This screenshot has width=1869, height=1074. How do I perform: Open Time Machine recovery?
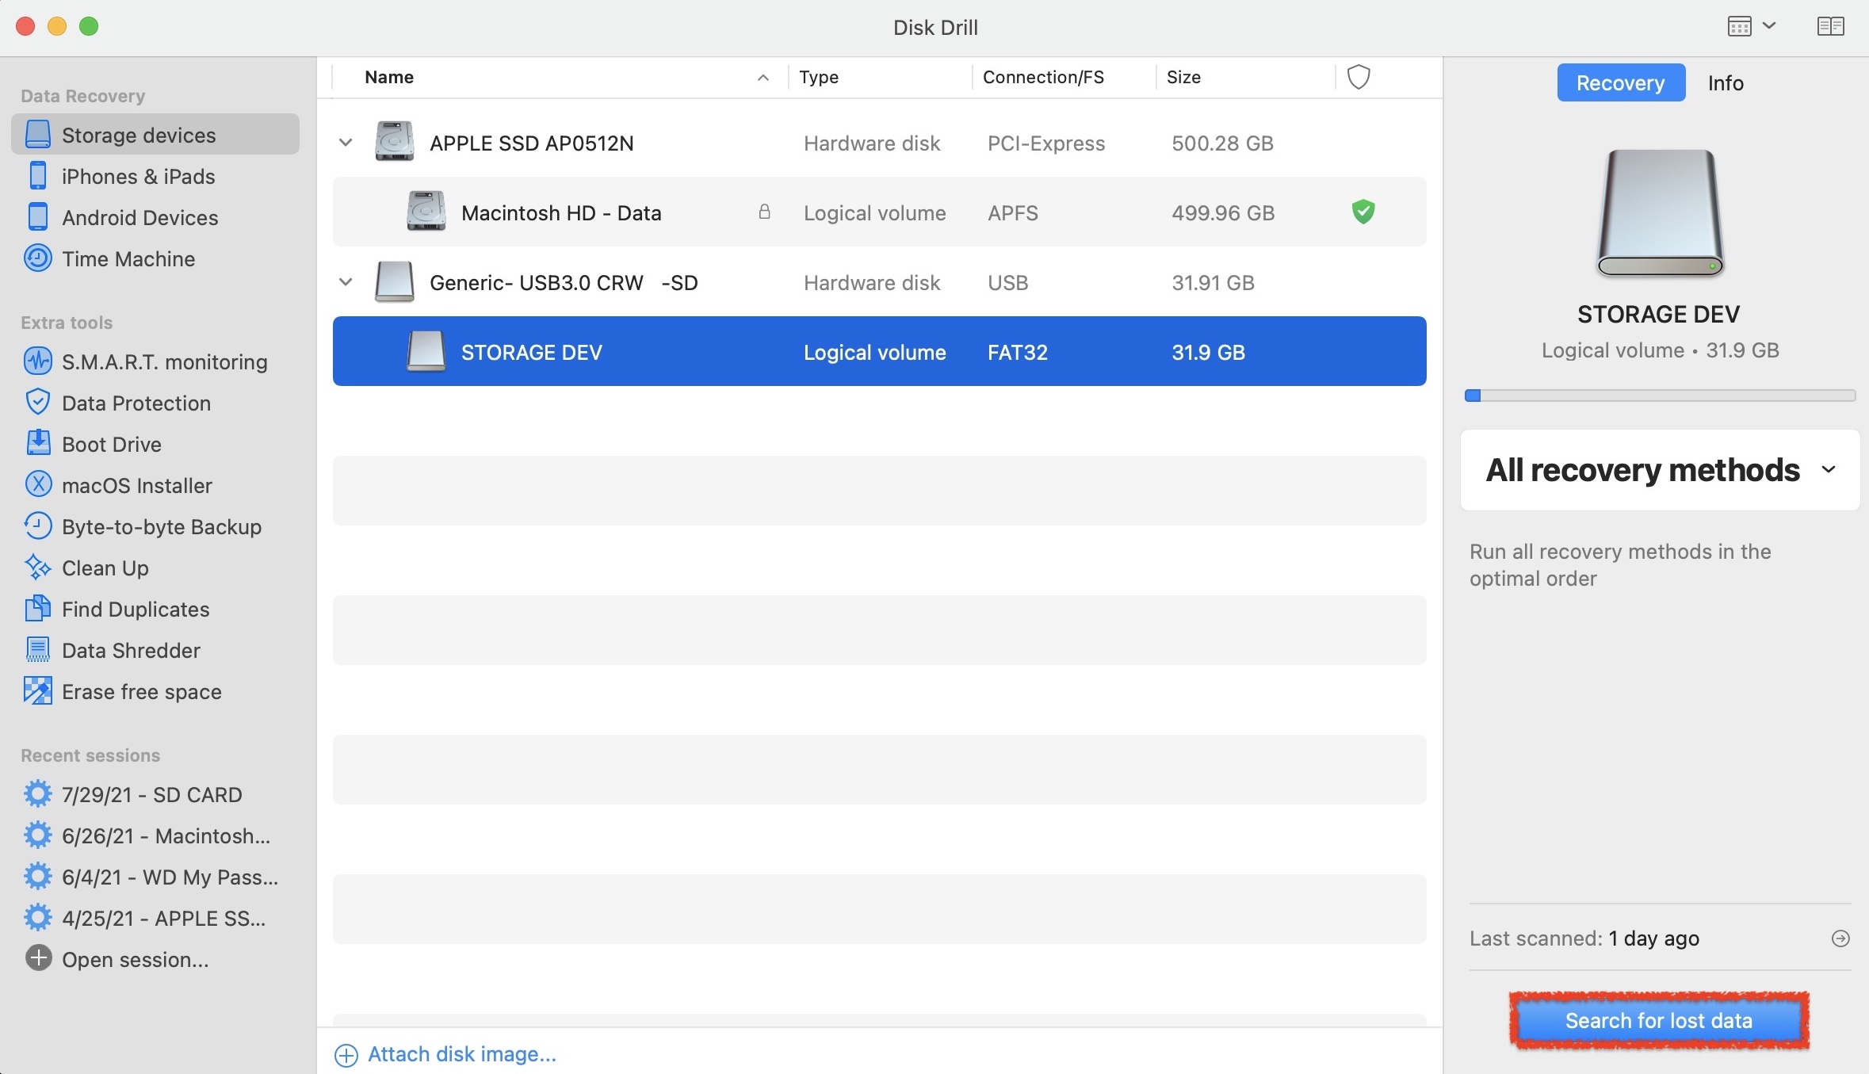(128, 259)
